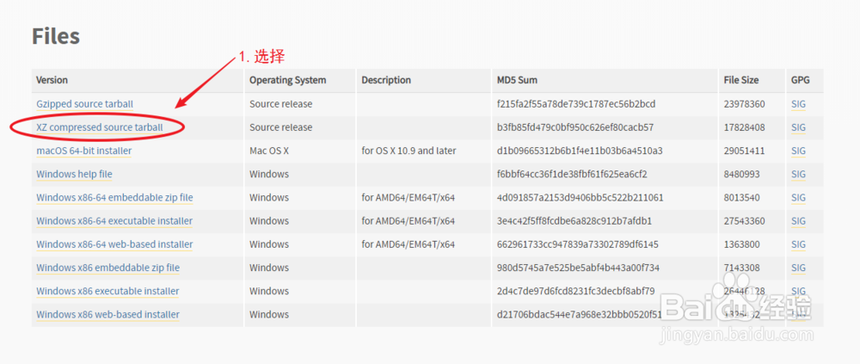The image size is (860, 364).
Task: Click Windows x86-64 web-based installer link
Action: pos(114,244)
